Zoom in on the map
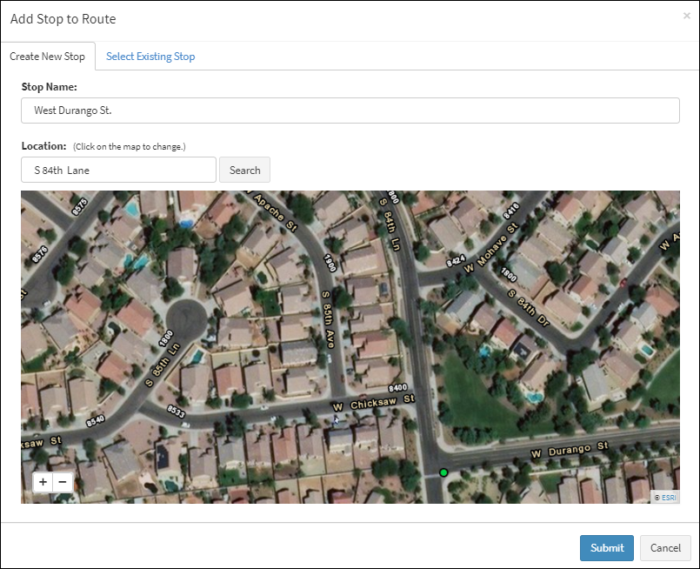 point(43,481)
